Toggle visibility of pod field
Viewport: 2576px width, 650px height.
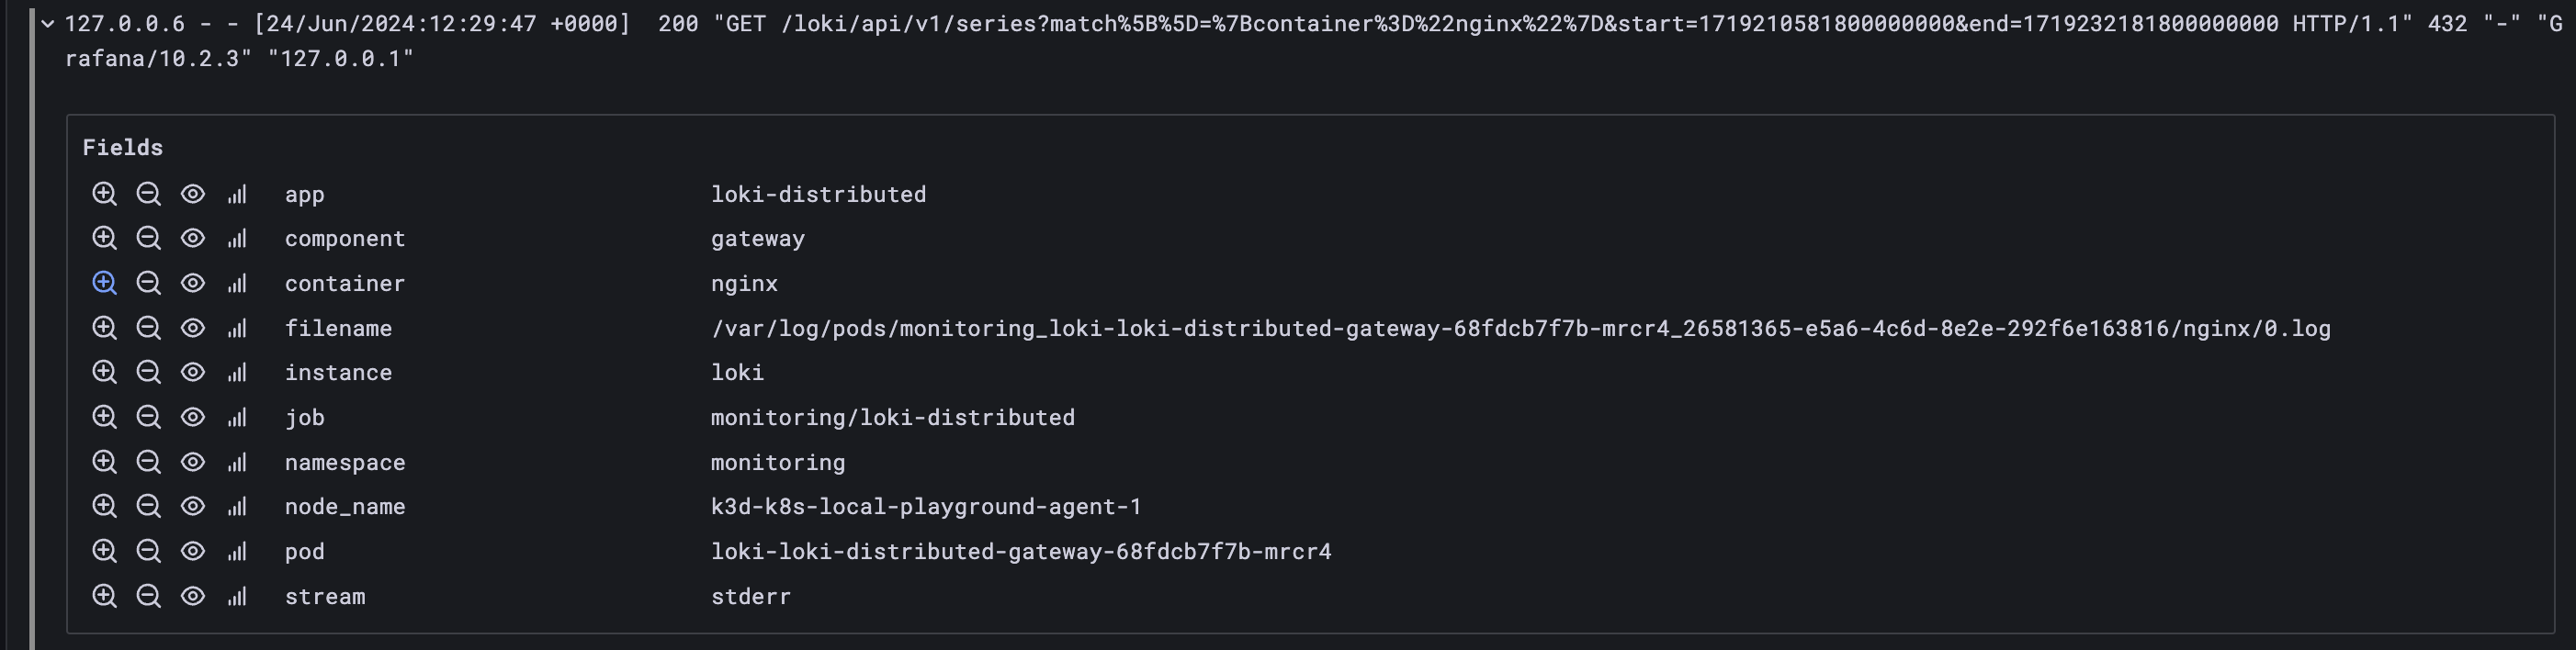pyautogui.click(x=193, y=551)
